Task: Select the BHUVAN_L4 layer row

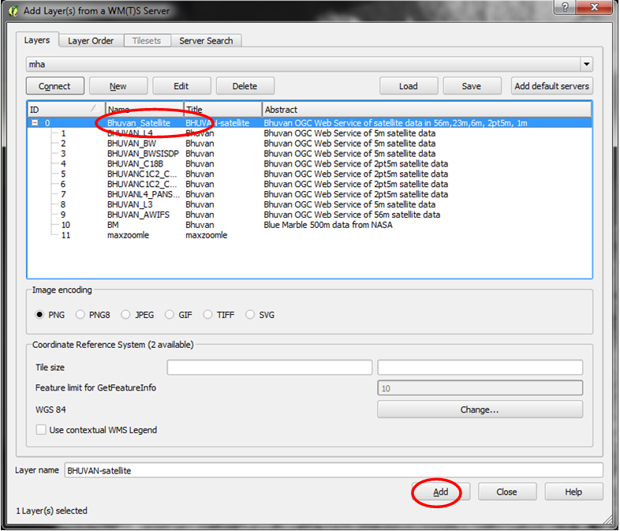Action: tap(309, 133)
